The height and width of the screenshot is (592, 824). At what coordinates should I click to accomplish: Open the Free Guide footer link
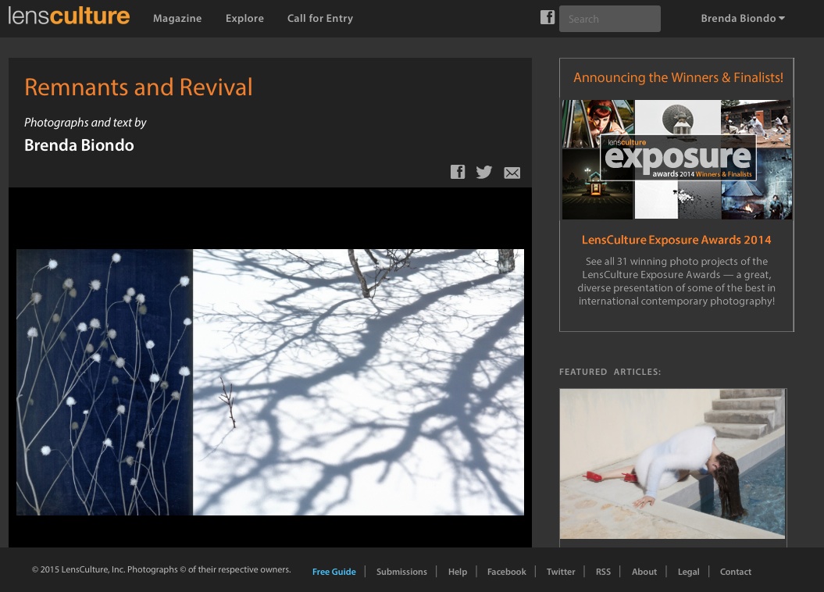coord(334,572)
